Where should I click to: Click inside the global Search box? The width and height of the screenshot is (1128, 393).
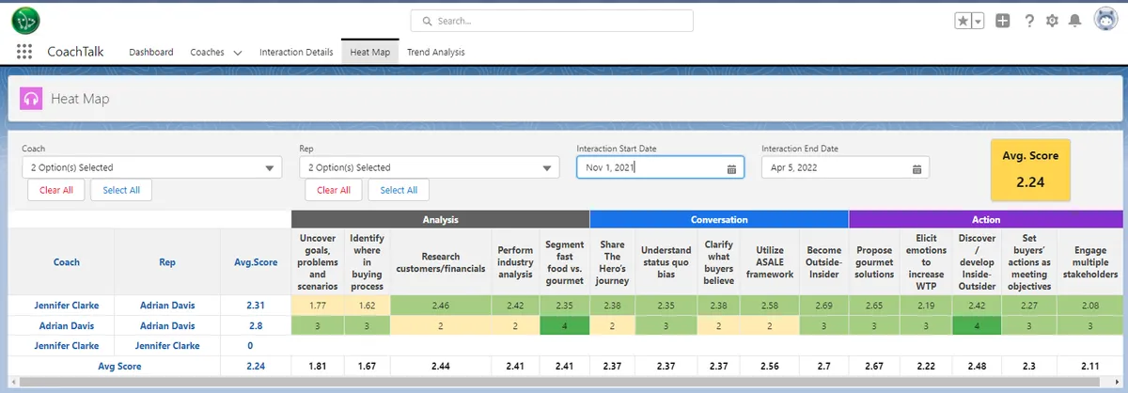552,21
